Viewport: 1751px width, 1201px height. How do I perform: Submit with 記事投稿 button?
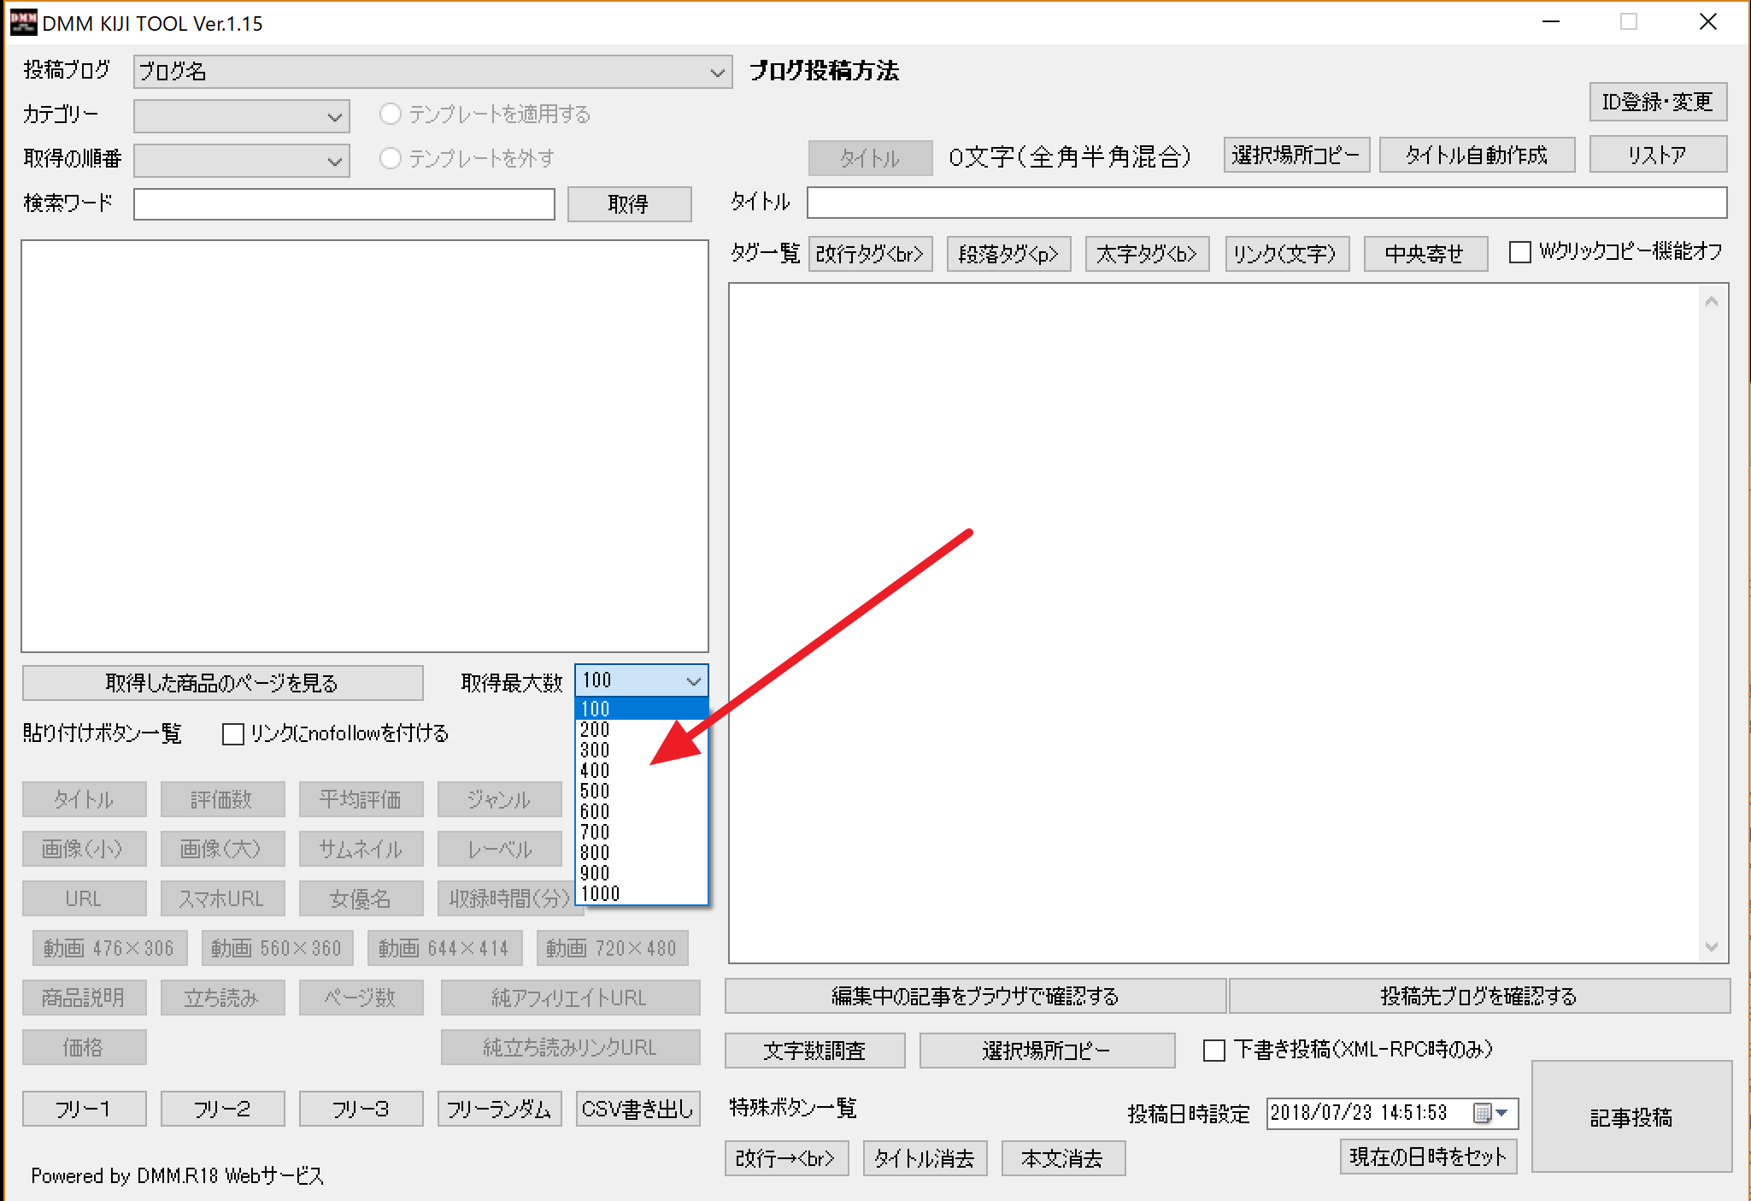pos(1631,1116)
